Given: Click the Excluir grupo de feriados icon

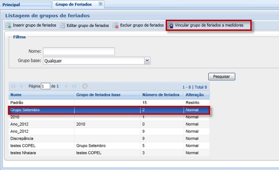Looking at the screenshot, I should (x=116, y=26).
